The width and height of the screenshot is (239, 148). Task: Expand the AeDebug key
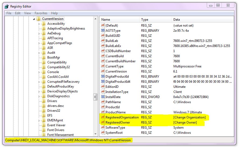[39, 34]
